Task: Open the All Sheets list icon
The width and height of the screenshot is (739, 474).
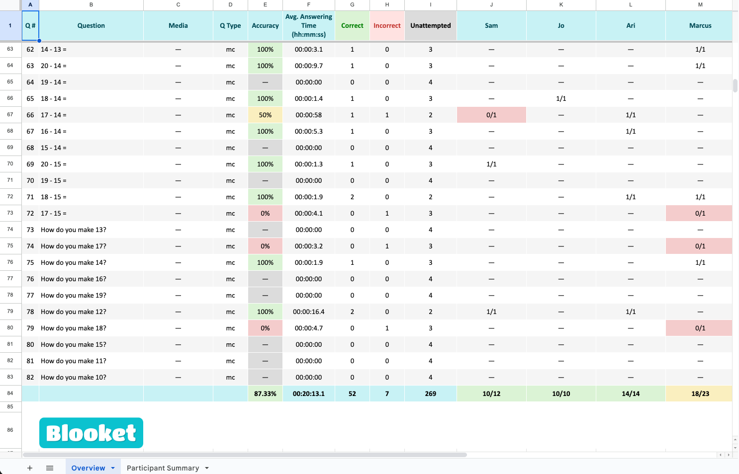Action: [x=50, y=468]
